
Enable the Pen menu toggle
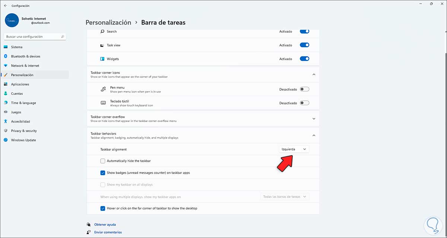tap(304, 89)
